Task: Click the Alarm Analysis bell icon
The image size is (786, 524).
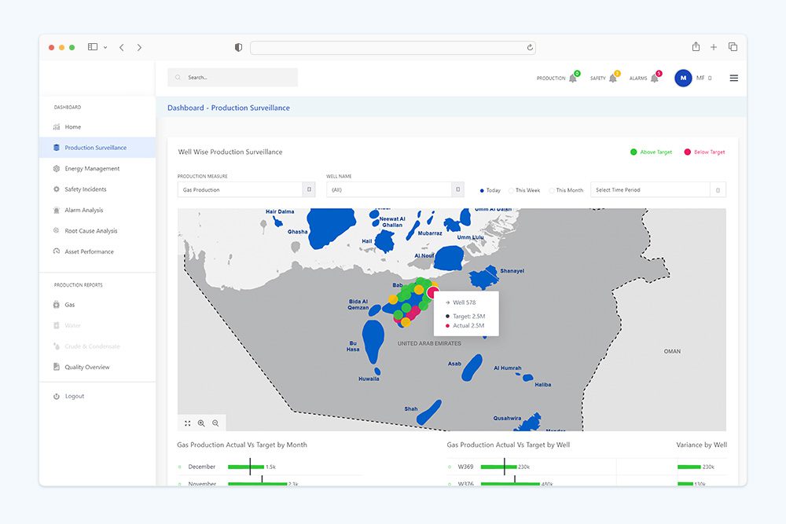Action: 56,210
